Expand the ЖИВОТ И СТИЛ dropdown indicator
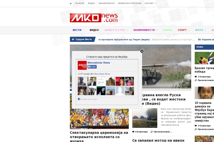The image size is (214, 142). point(127,30)
